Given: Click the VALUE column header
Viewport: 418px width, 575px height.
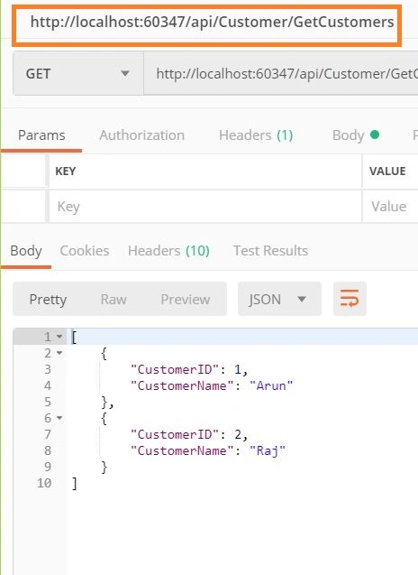Looking at the screenshot, I should 387,172.
